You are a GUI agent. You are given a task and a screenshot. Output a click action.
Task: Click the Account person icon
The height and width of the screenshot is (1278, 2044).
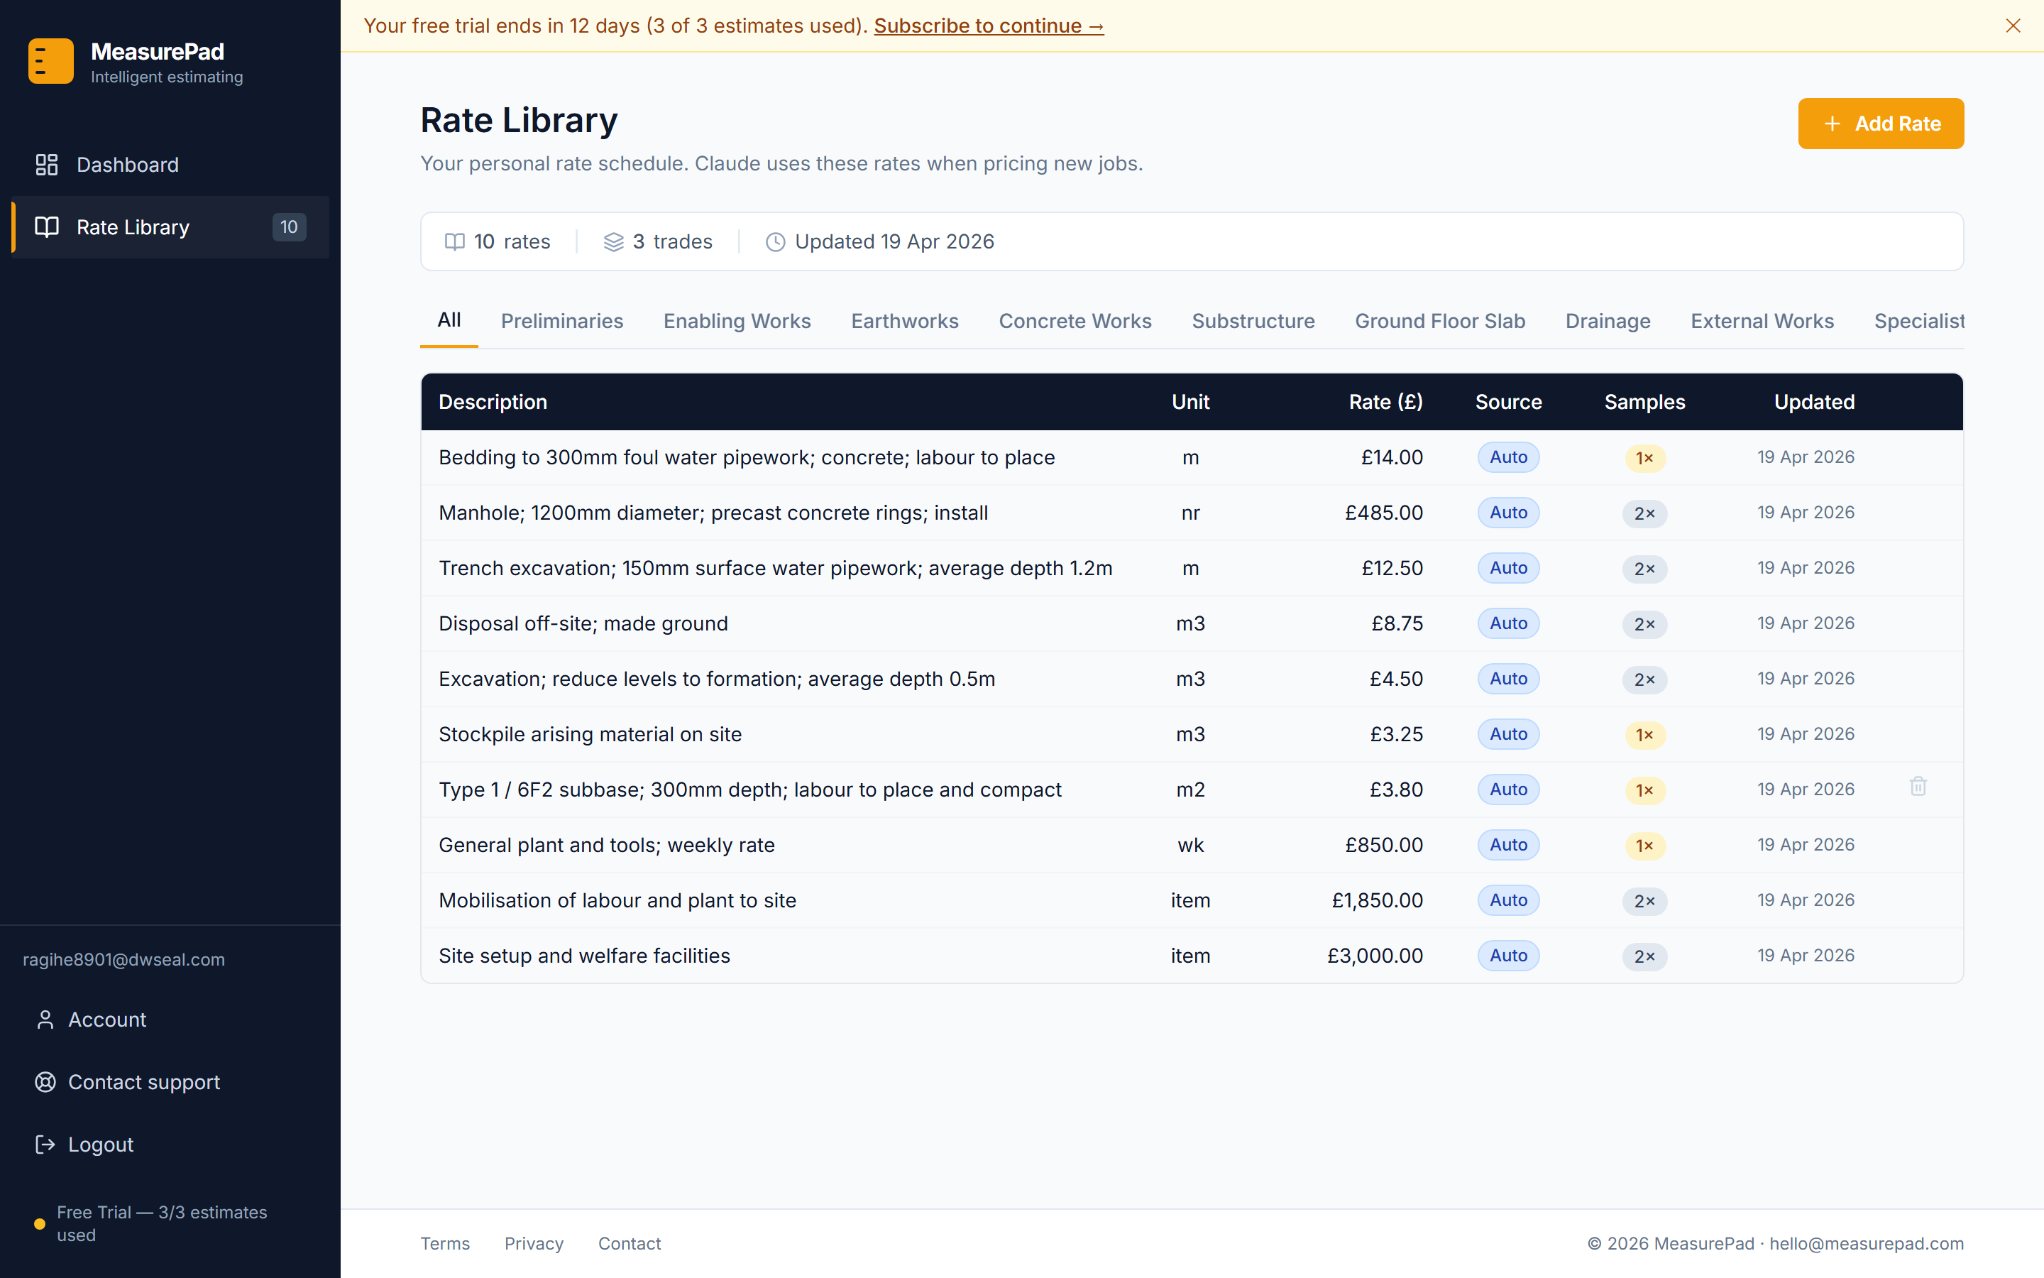(x=45, y=1020)
